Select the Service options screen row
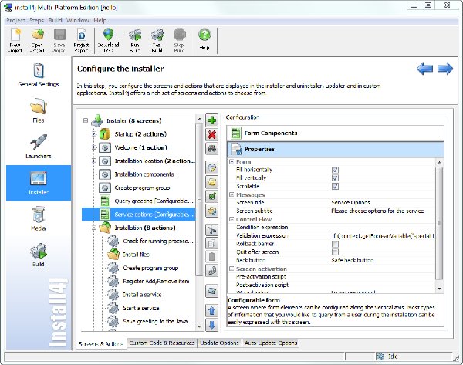This screenshot has height=365, width=463. pyautogui.click(x=138, y=215)
